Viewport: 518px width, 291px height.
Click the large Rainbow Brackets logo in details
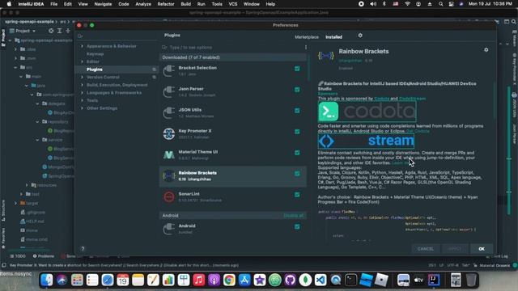click(x=325, y=56)
